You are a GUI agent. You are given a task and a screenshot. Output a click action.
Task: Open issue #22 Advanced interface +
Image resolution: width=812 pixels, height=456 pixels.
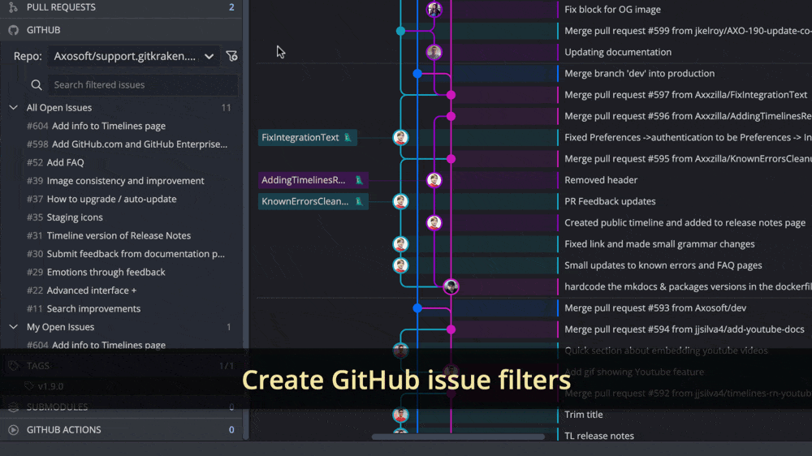[x=82, y=290]
